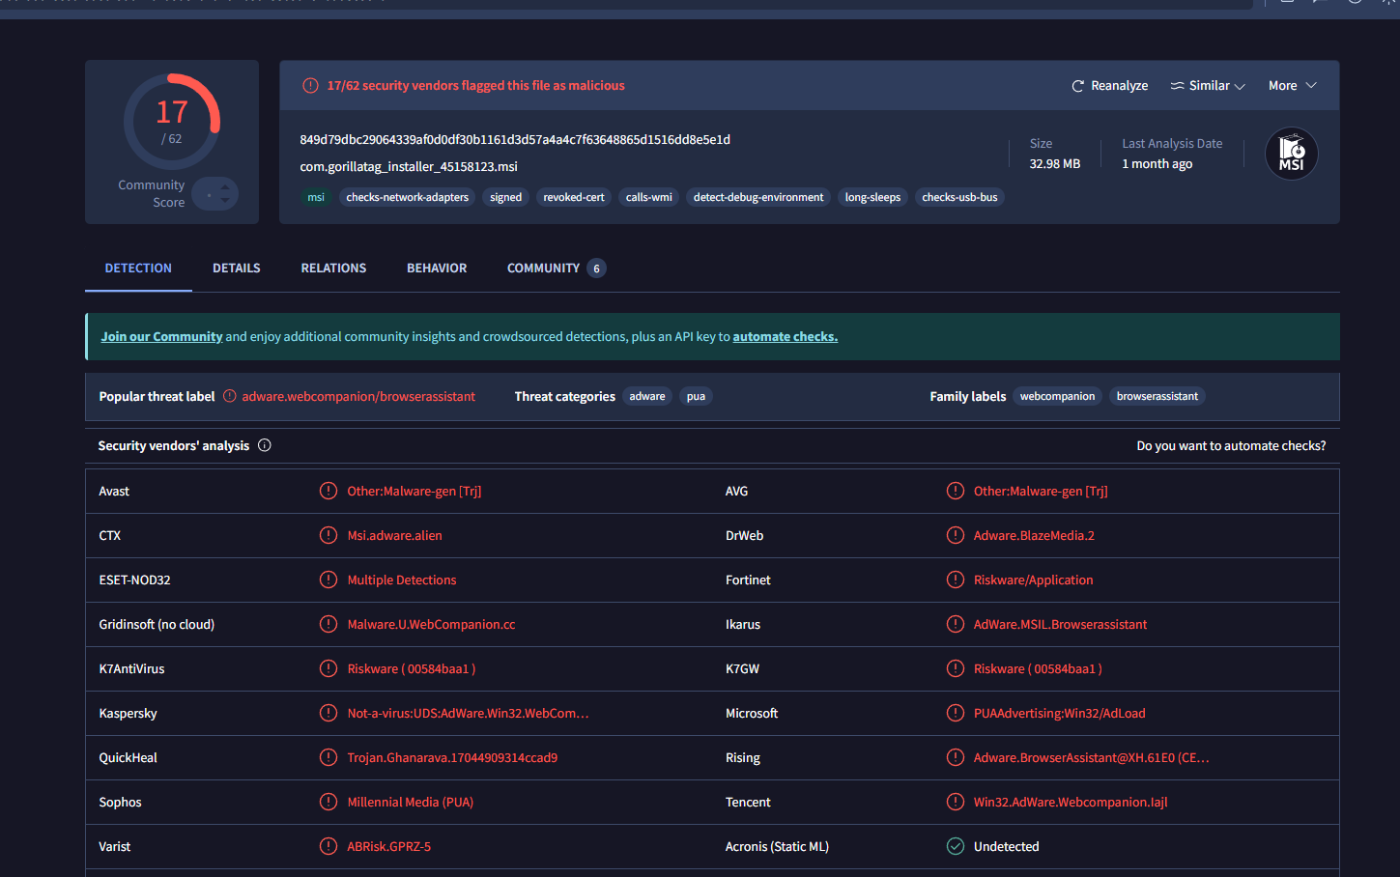Screen dimensions: 1400x877
Task: Click the alert icon in the AVG row
Action: tap(956, 491)
